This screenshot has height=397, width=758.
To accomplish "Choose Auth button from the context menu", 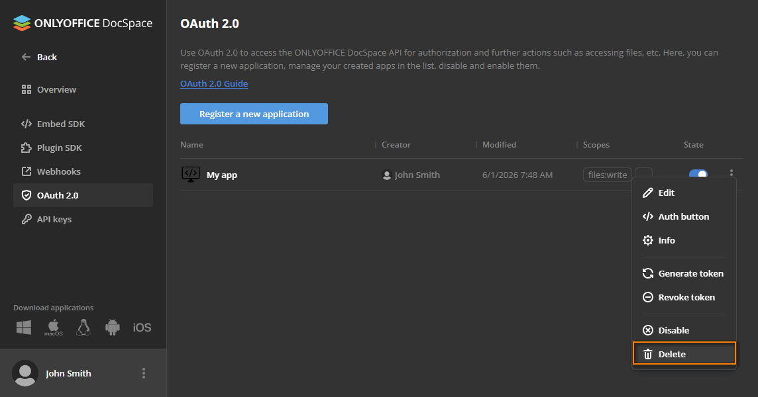I will (684, 216).
